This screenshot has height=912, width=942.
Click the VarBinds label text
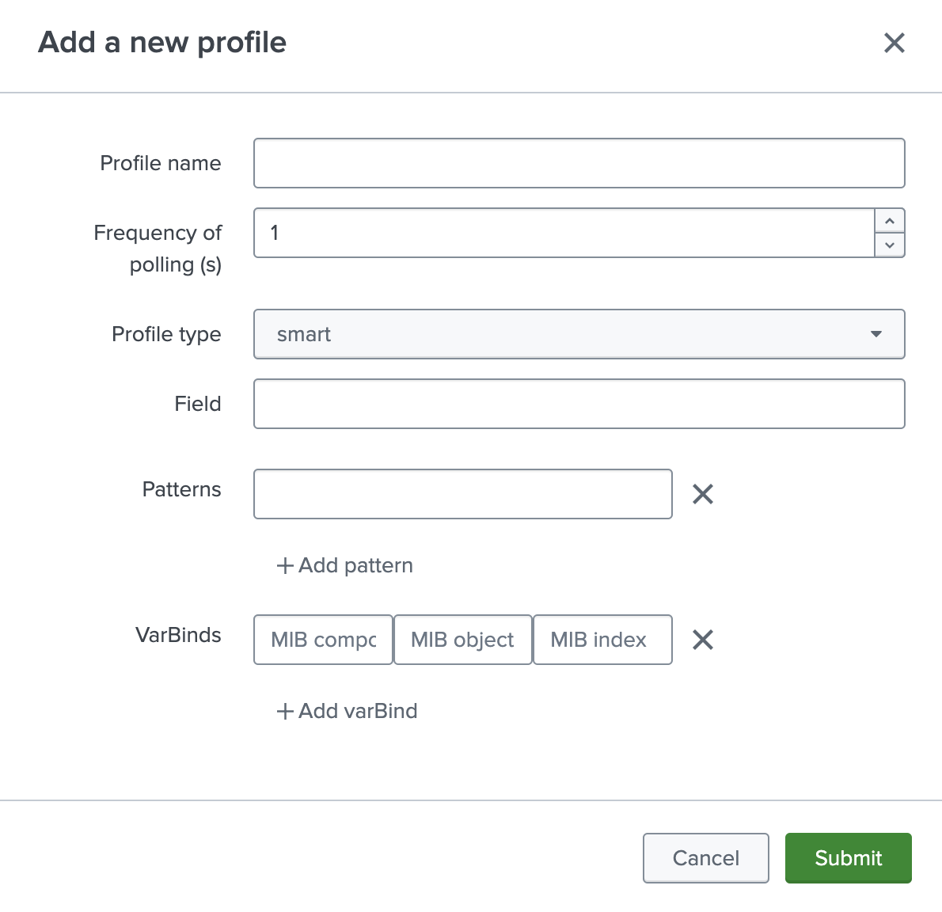click(x=178, y=635)
